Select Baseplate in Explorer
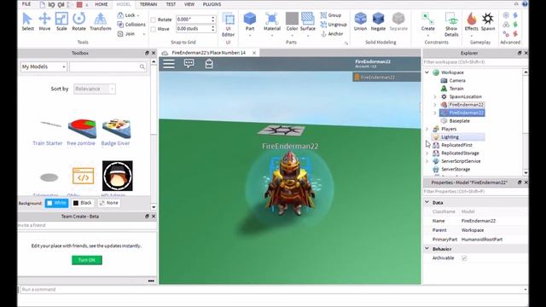The height and width of the screenshot is (307, 546). pyautogui.click(x=459, y=121)
